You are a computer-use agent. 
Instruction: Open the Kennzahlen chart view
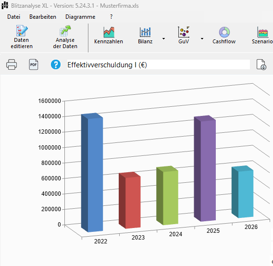click(109, 36)
